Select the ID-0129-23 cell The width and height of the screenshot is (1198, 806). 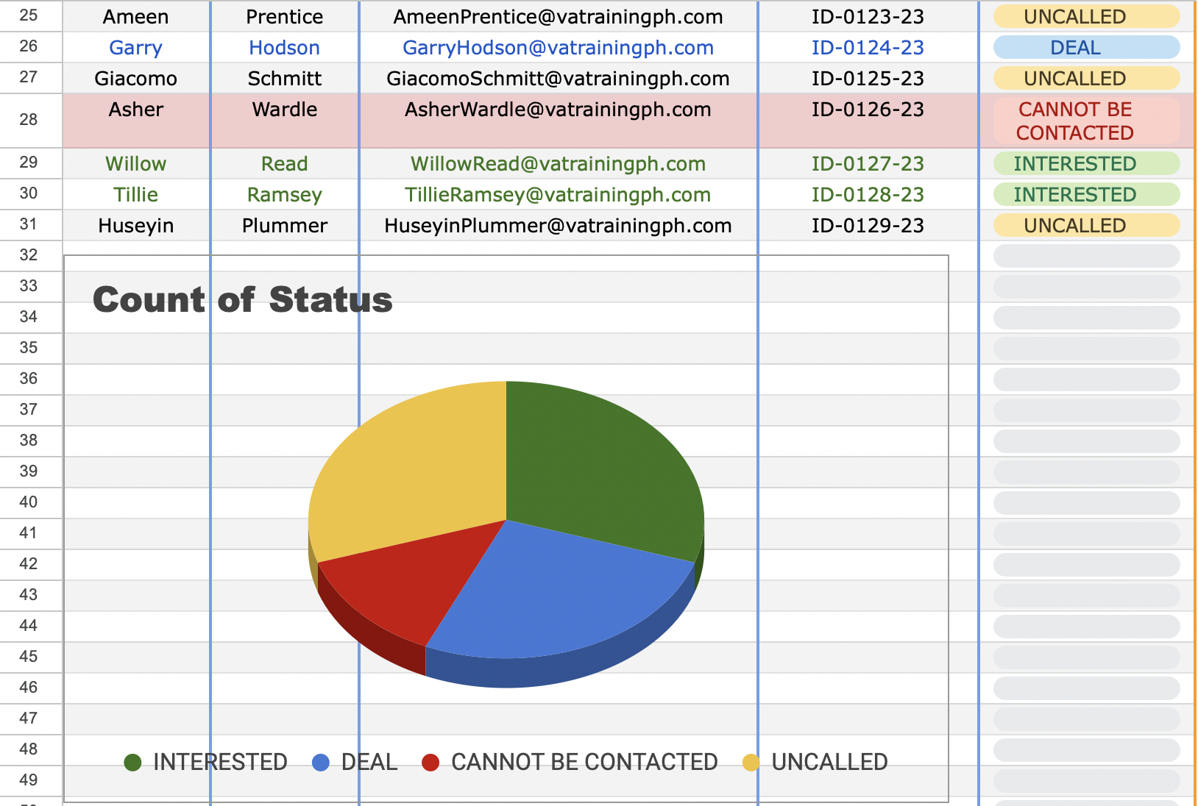[x=868, y=226]
